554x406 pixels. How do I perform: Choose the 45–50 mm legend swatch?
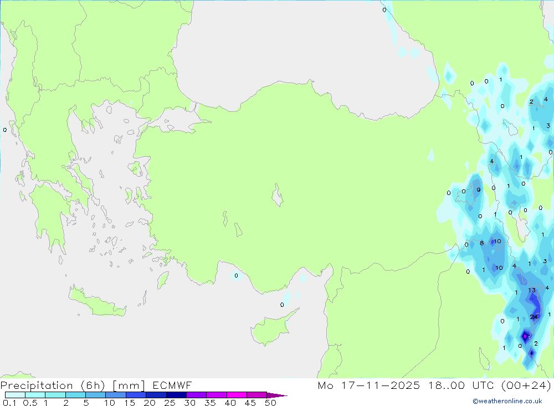coord(257,395)
